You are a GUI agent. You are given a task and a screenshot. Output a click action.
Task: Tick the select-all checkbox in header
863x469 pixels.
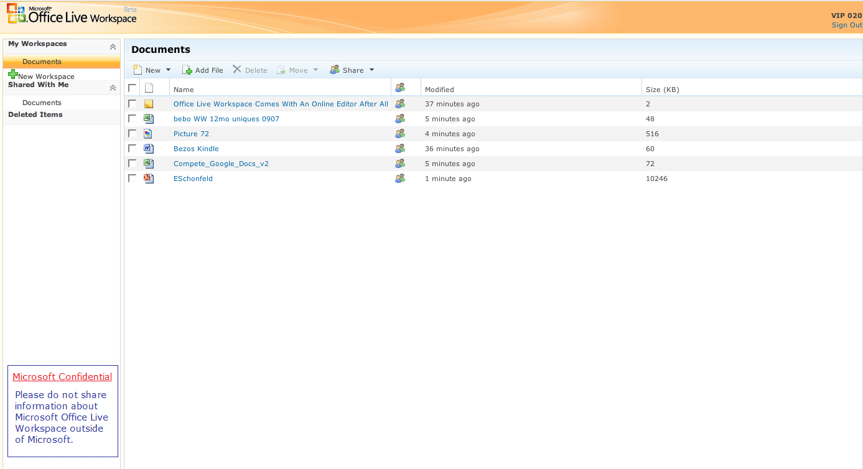[132, 88]
